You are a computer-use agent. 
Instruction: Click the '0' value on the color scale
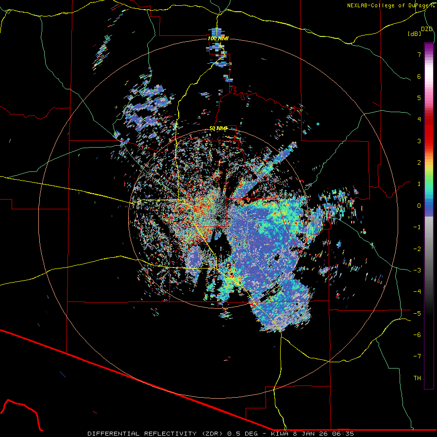[x=419, y=206]
